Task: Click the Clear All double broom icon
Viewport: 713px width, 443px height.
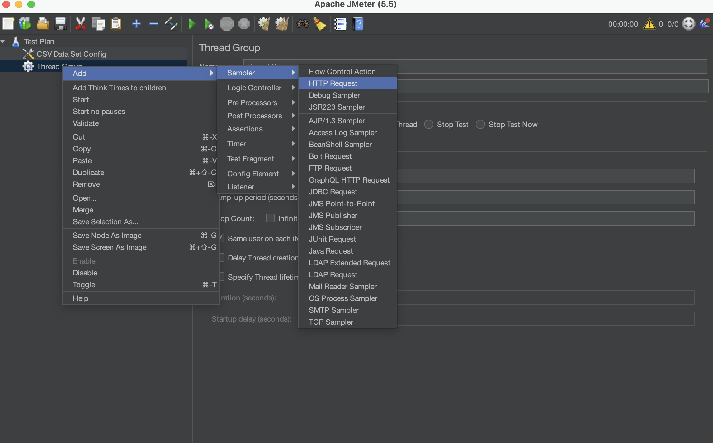Action: (x=282, y=24)
